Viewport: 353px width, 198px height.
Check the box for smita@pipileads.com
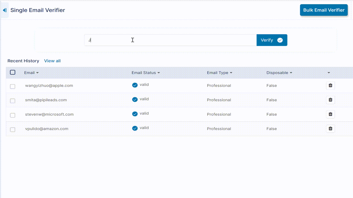pos(13,101)
